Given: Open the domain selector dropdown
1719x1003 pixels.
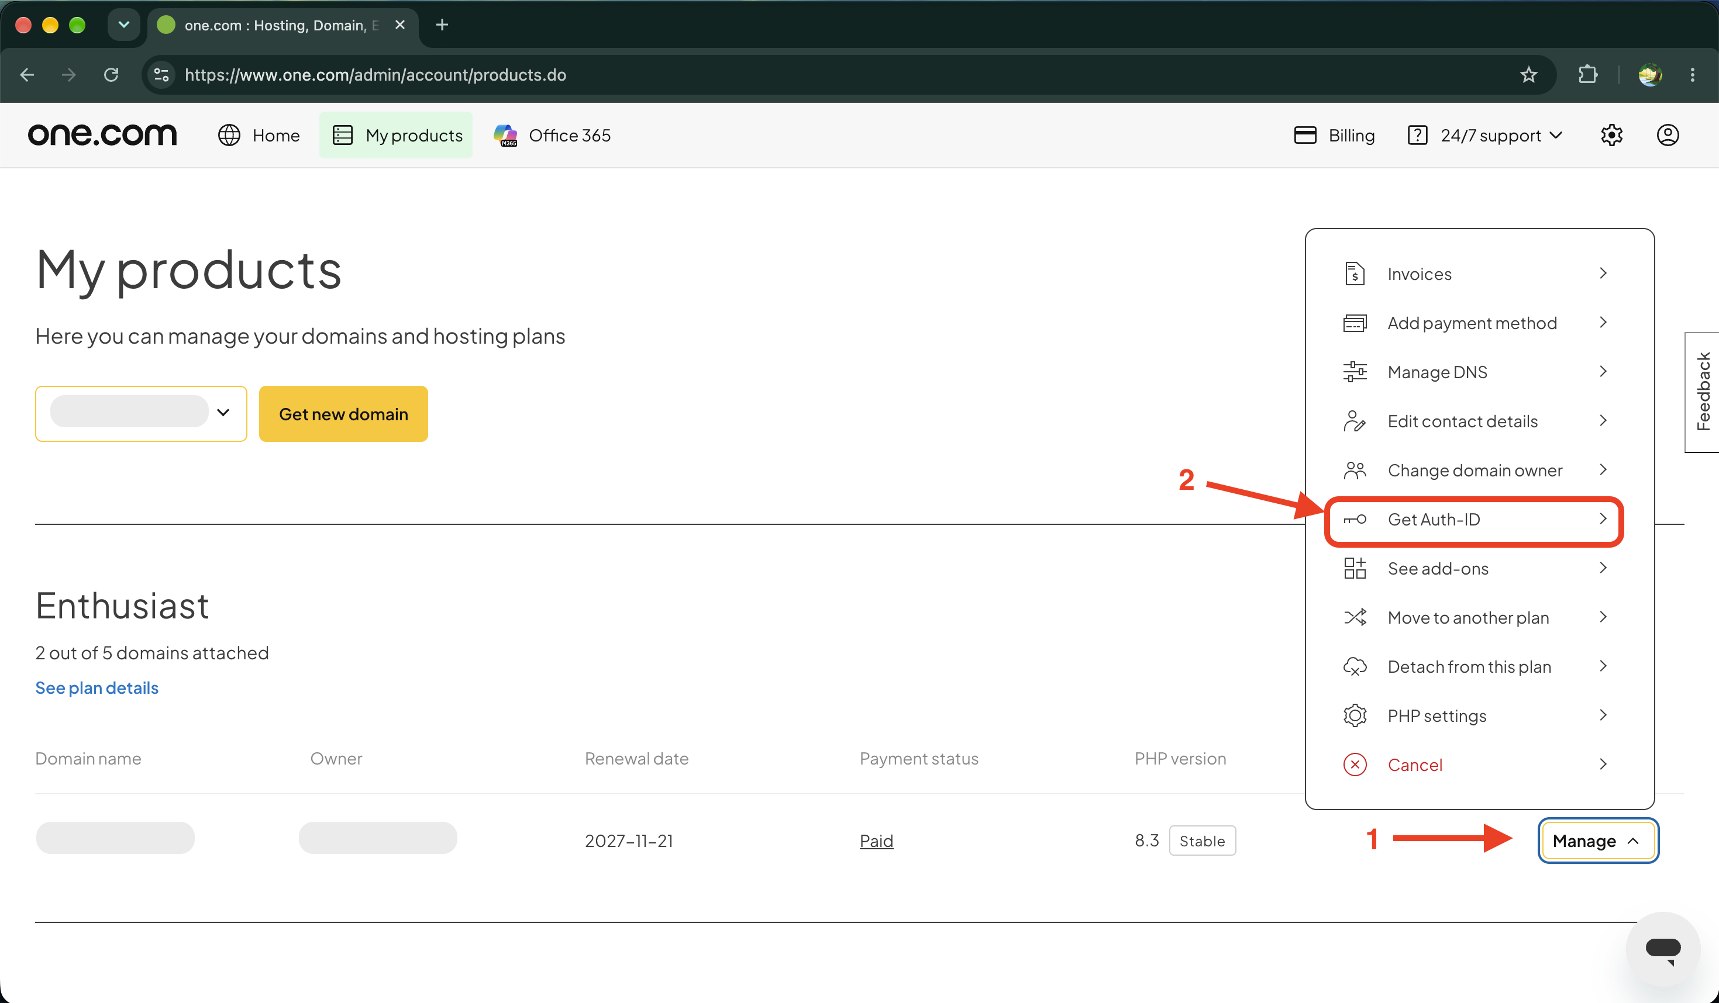Looking at the screenshot, I should [140, 413].
